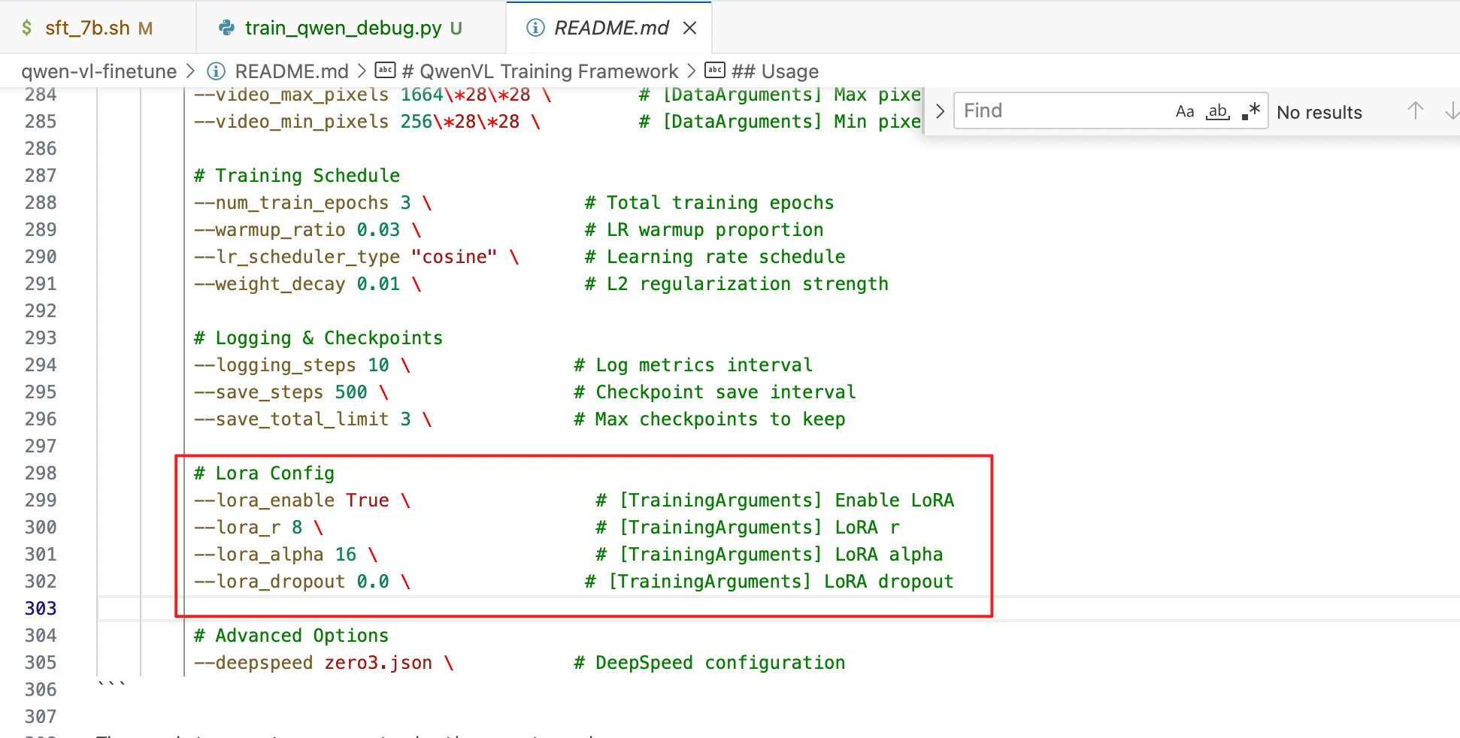
Task: Switch to train_qwen_debug.py tab
Action: tap(352, 28)
